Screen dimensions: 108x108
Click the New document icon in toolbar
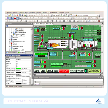8,15
